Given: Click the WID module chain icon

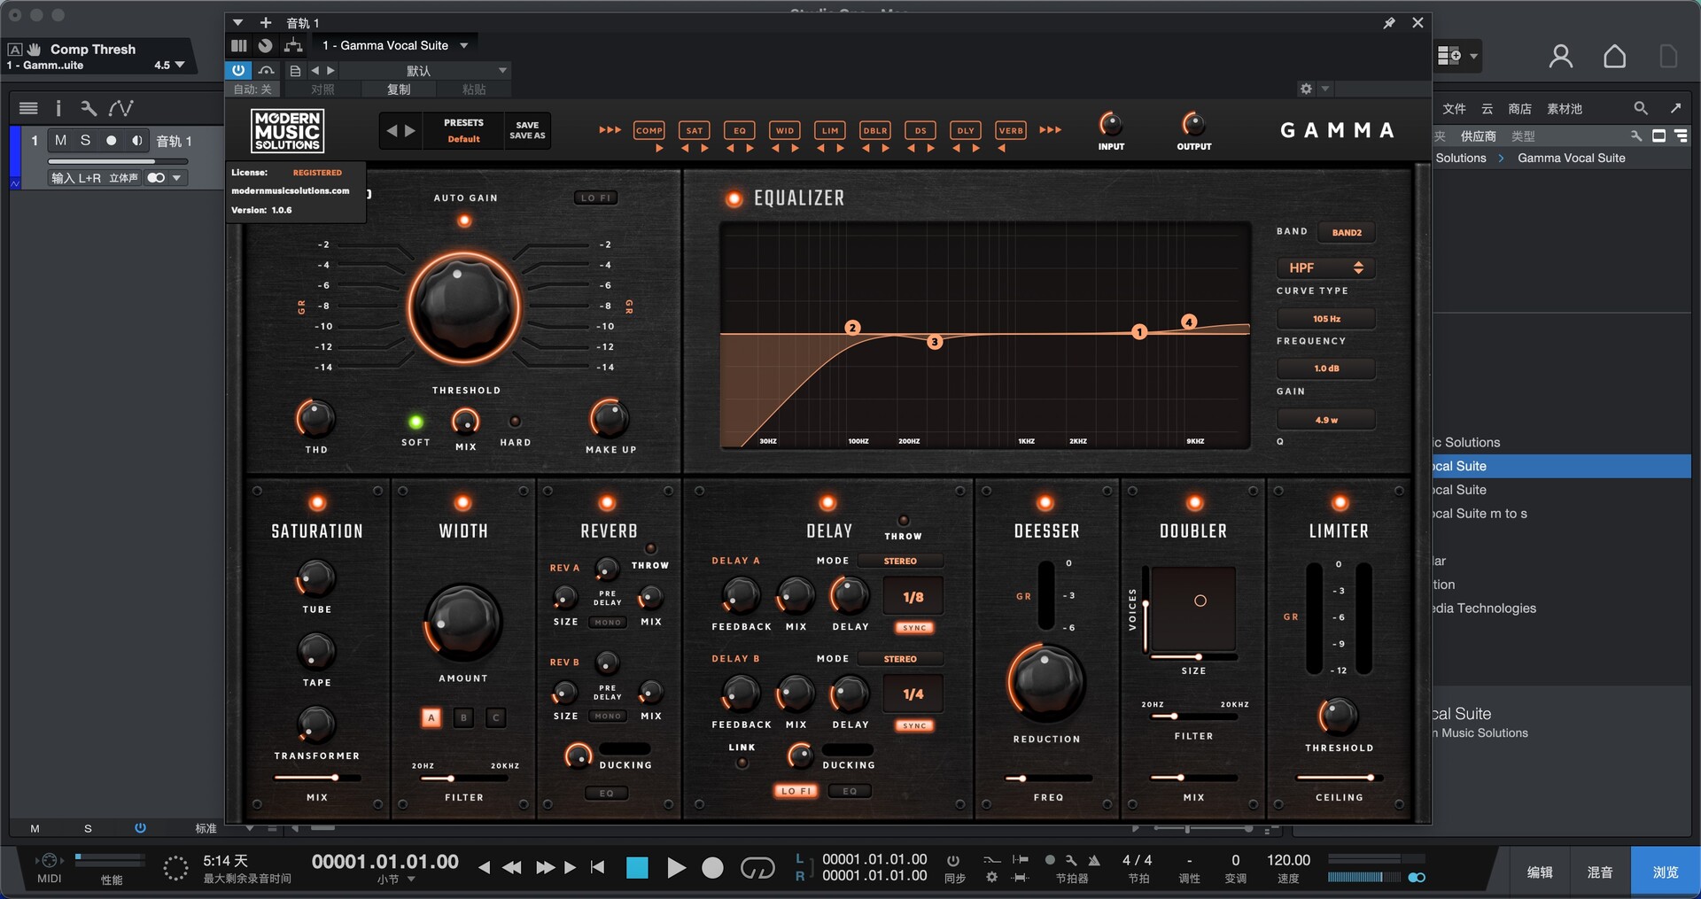Looking at the screenshot, I should (x=784, y=130).
